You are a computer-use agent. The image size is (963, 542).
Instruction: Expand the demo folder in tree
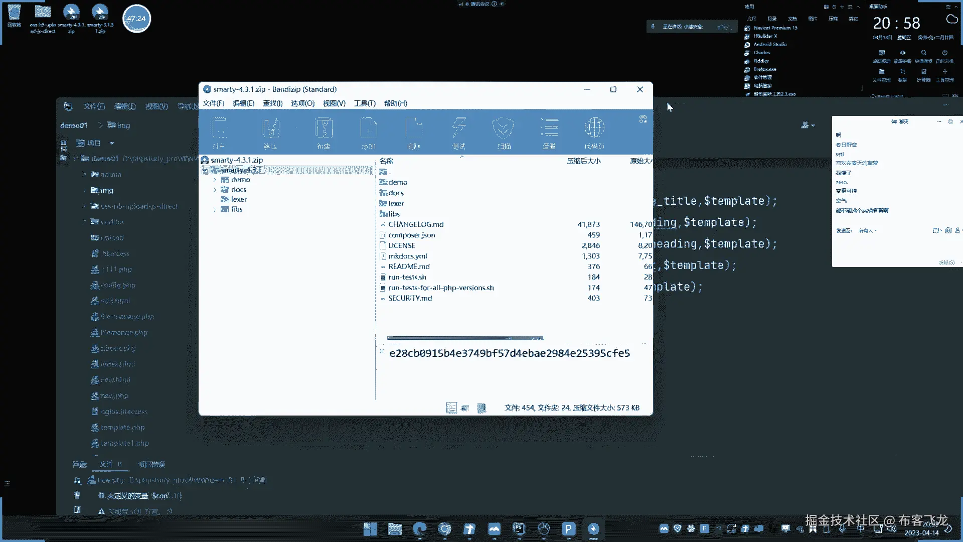pos(215,180)
